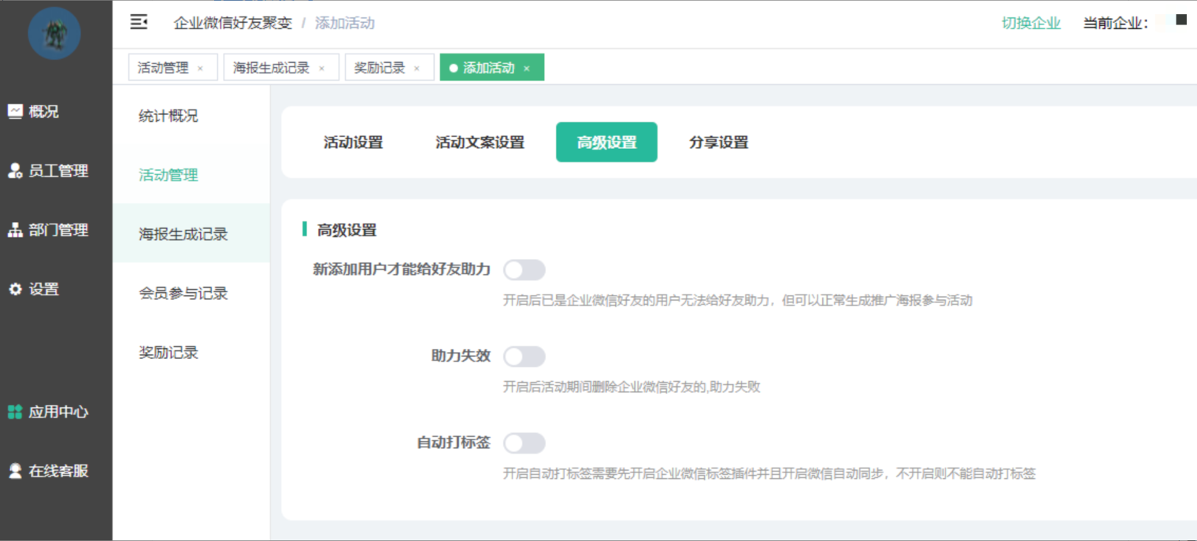Click the user avatar in the sidebar

pyautogui.click(x=54, y=32)
